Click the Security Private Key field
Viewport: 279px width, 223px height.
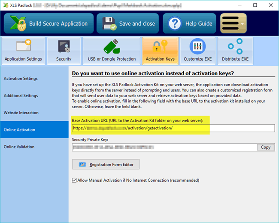pyautogui.click(x=164, y=147)
